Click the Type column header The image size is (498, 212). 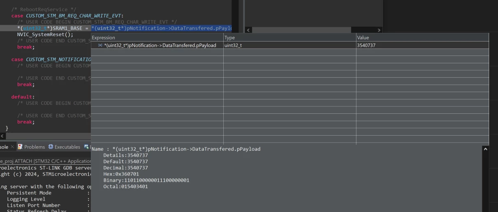coord(290,37)
